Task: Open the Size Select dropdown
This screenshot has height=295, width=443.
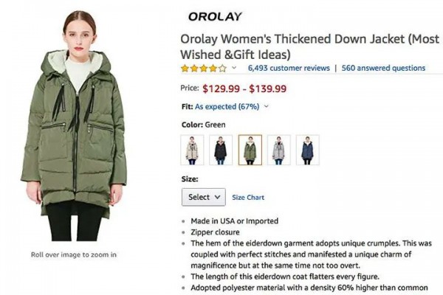Action: (204, 198)
